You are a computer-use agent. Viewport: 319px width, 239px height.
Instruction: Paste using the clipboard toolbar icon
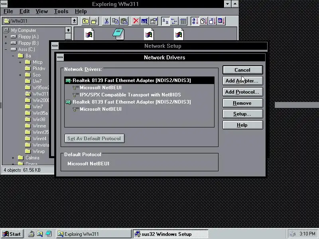click(x=124, y=21)
